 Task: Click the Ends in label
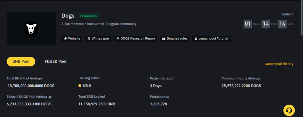tap(288, 14)
